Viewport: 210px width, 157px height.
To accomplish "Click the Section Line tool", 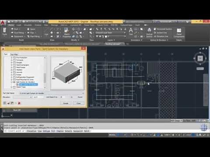I will 161,33.
